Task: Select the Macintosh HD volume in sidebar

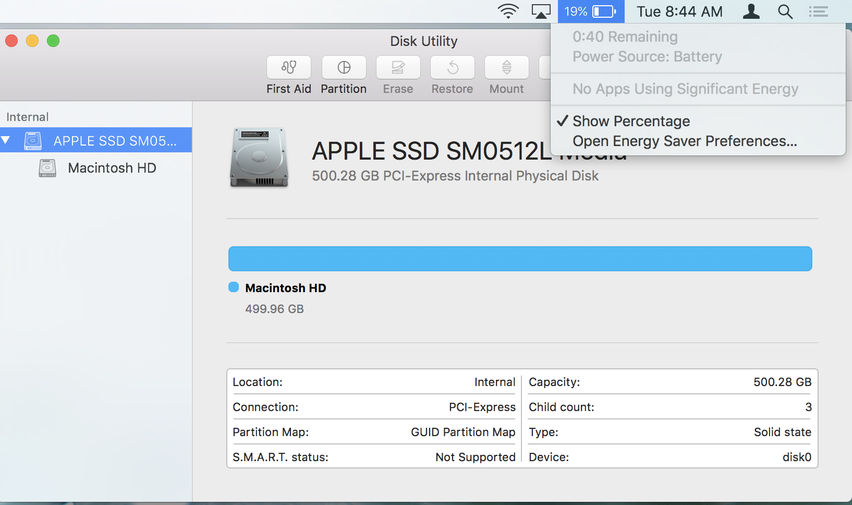Action: pos(96,168)
